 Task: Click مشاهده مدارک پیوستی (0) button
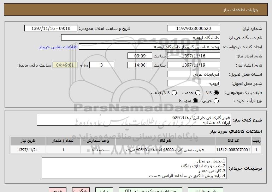point(150,190)
